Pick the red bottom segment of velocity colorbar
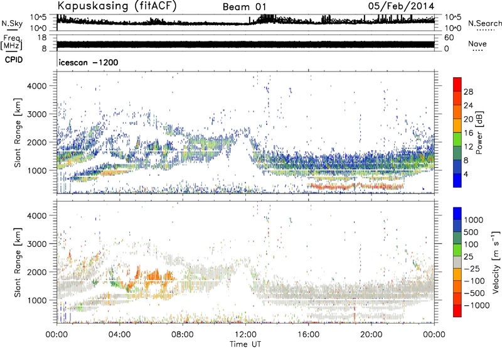The width and height of the screenshot is (502, 348). (x=457, y=311)
